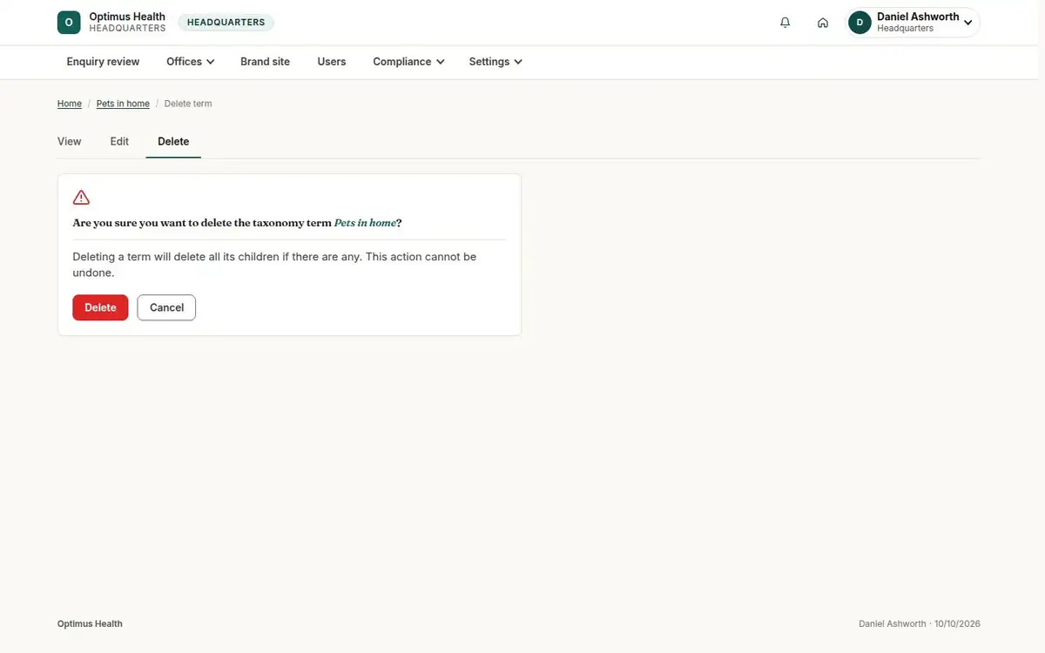Click the Cancel button

[166, 307]
